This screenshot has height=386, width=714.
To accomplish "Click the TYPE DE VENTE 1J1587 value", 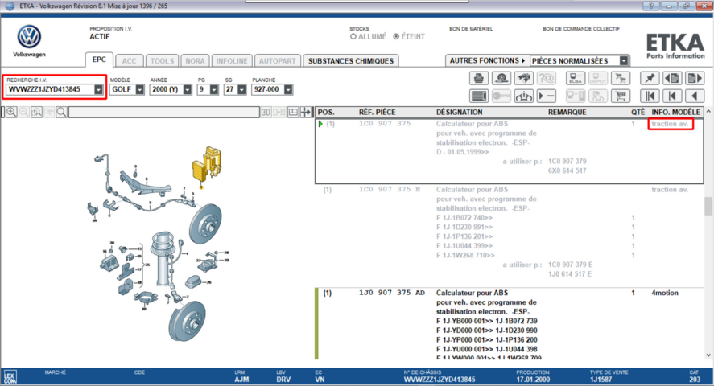I will tap(601, 380).
